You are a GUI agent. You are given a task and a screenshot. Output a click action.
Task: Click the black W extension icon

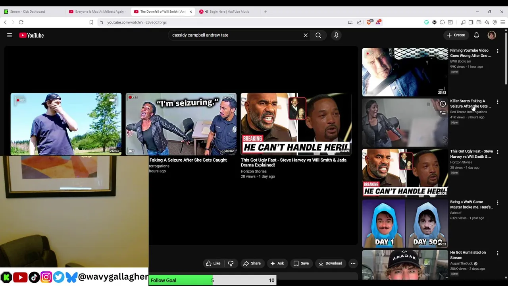(434, 22)
